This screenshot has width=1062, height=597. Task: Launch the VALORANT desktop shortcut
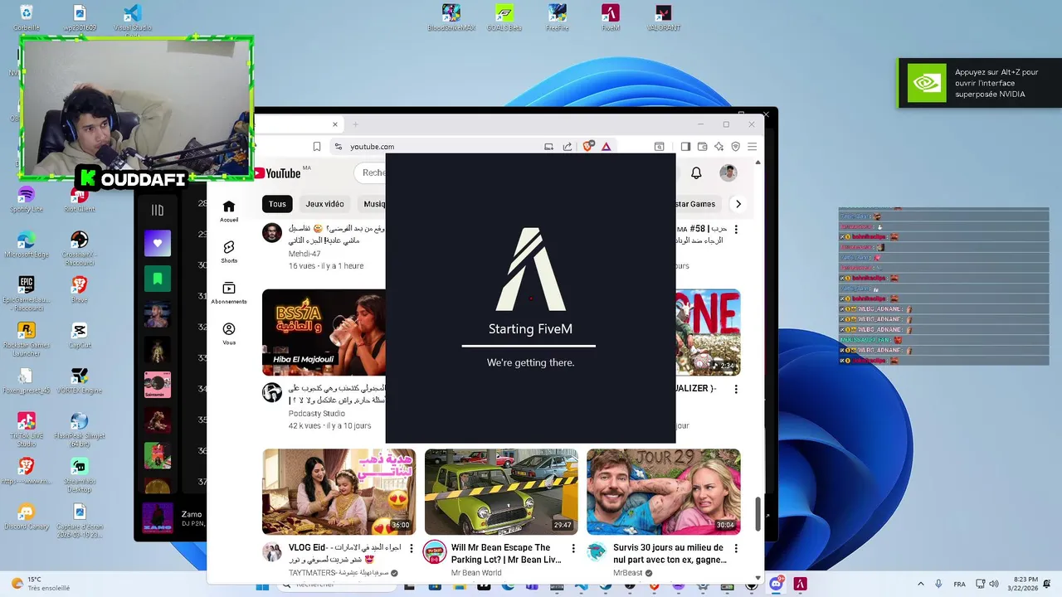coord(664,17)
